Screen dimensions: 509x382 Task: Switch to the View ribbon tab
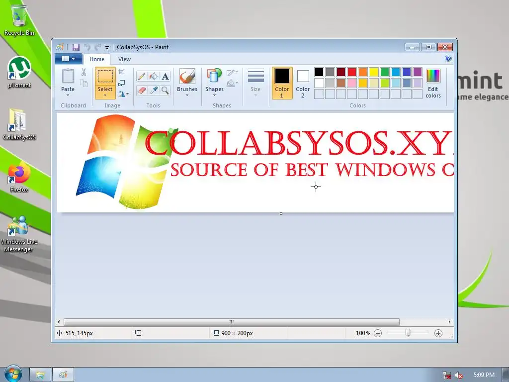coord(124,59)
